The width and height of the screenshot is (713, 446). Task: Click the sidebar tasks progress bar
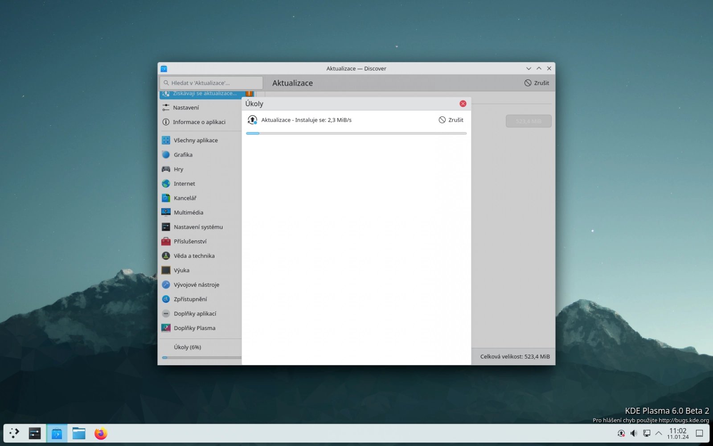point(202,358)
